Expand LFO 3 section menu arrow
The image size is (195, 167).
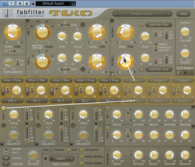[71, 145]
